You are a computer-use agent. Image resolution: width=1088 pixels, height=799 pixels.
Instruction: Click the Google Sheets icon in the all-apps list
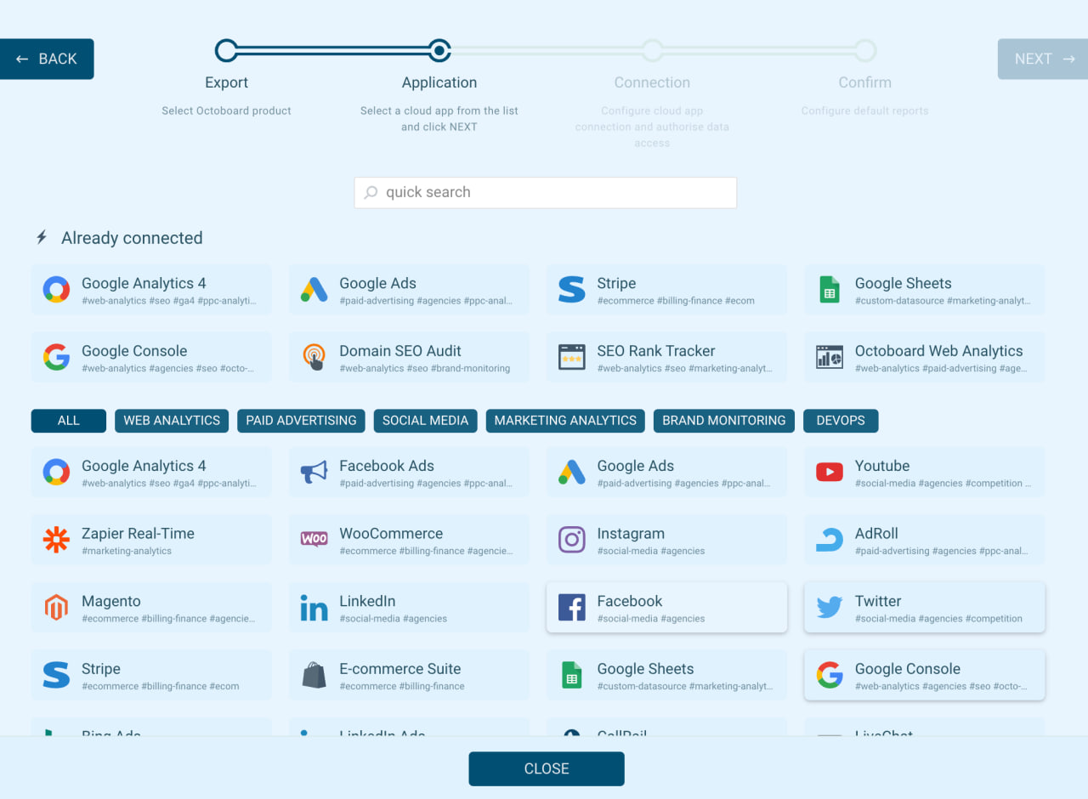click(571, 675)
